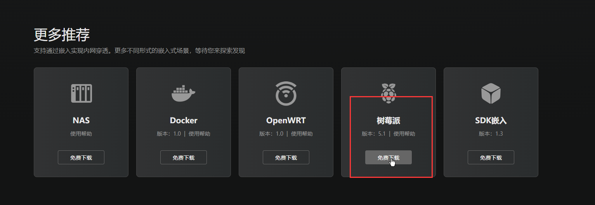
Task: Click the Raspberry Pi berry icon
Action: coord(389,93)
